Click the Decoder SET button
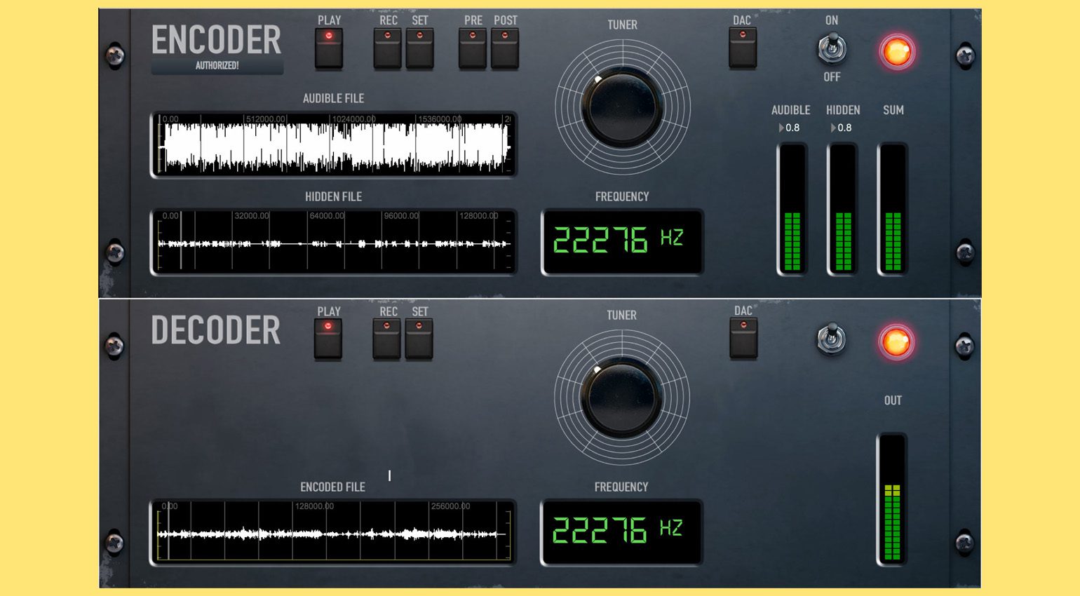 tap(419, 339)
